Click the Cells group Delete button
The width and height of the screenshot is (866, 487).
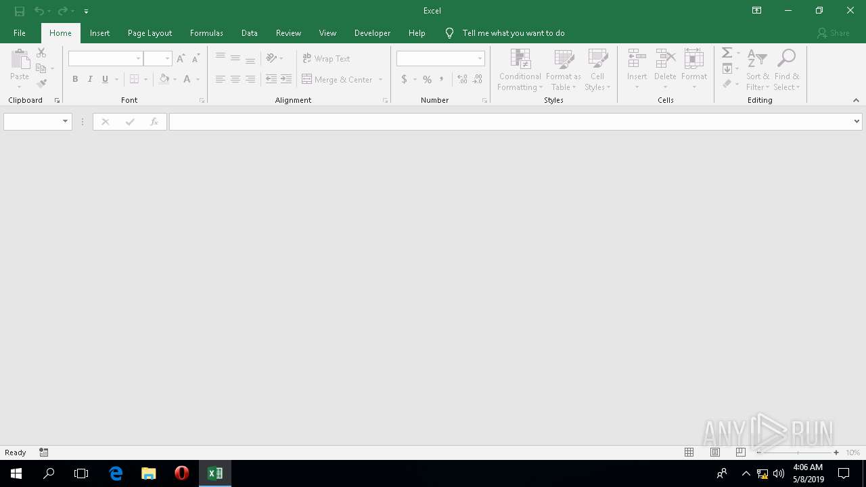click(665, 70)
